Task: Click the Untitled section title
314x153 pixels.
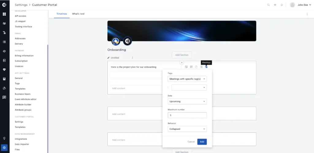Action: click(115, 58)
